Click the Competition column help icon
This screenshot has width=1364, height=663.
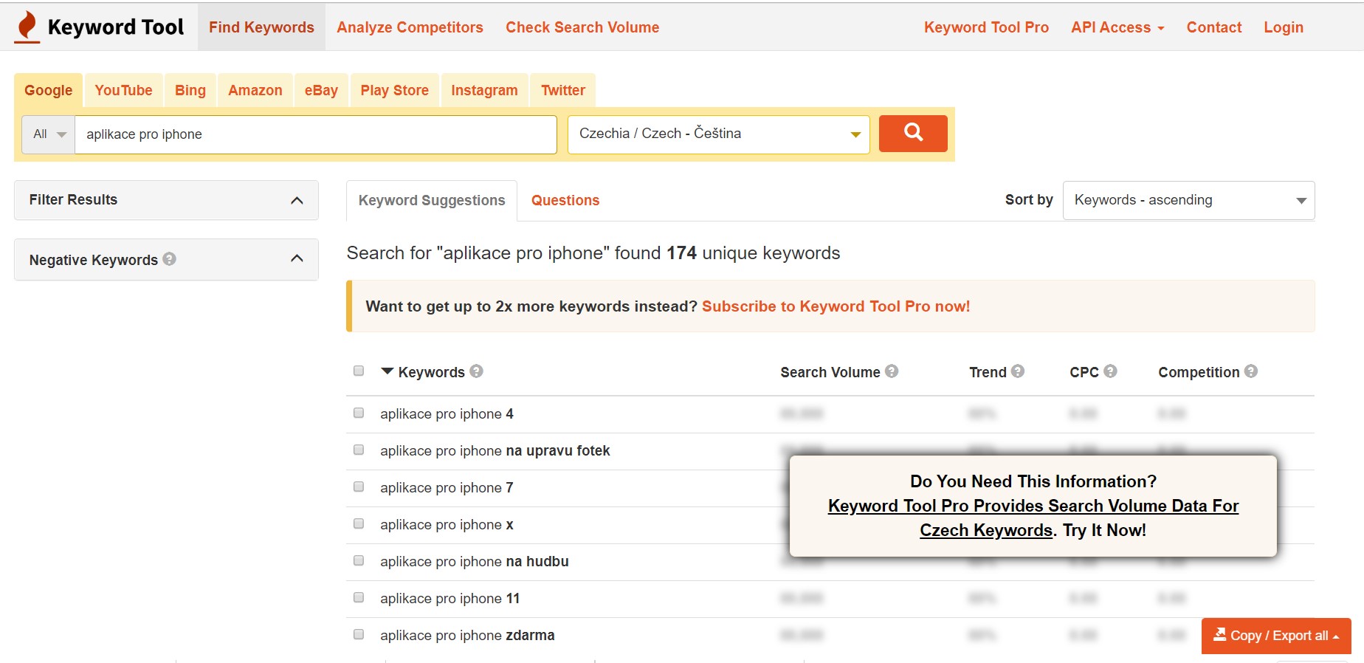[1251, 371]
